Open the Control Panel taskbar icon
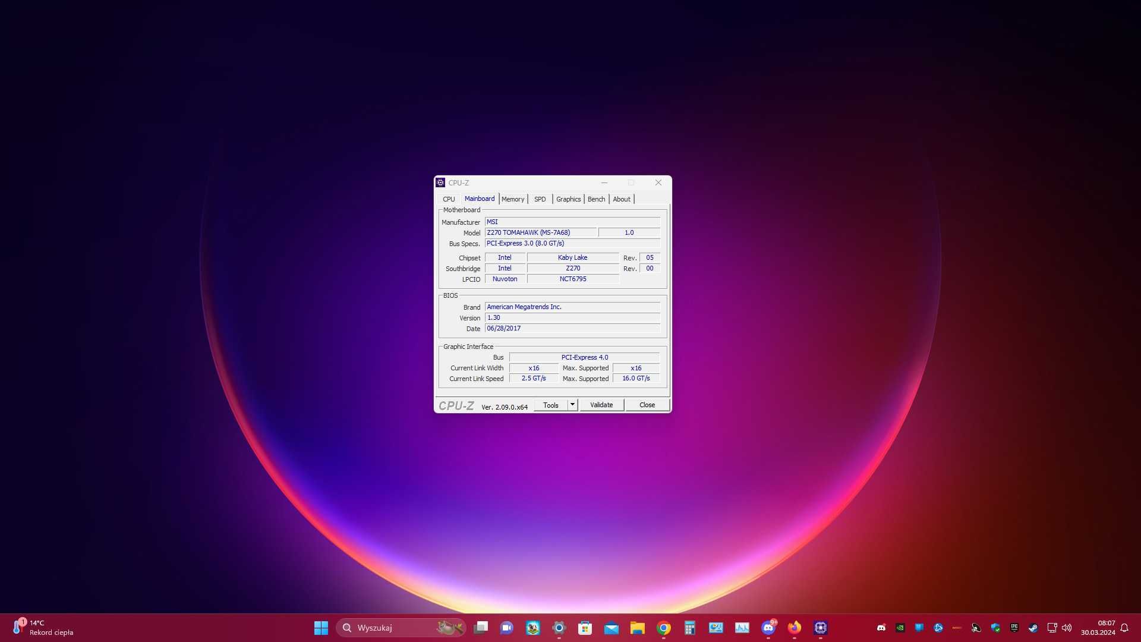This screenshot has width=1141, height=642. [716, 628]
